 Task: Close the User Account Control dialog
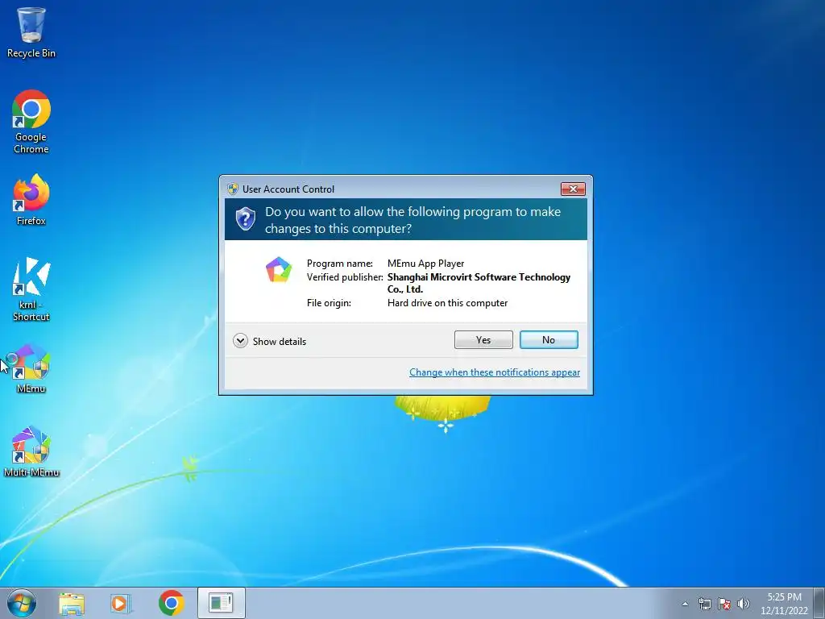point(573,189)
